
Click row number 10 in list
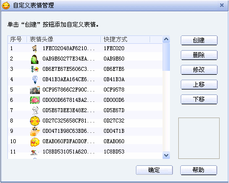[13, 141]
